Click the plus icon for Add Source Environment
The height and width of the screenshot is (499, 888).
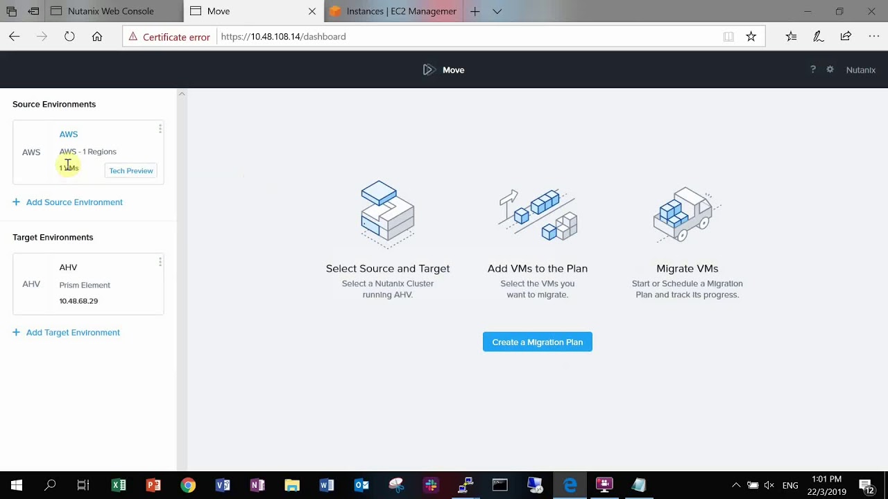point(16,202)
